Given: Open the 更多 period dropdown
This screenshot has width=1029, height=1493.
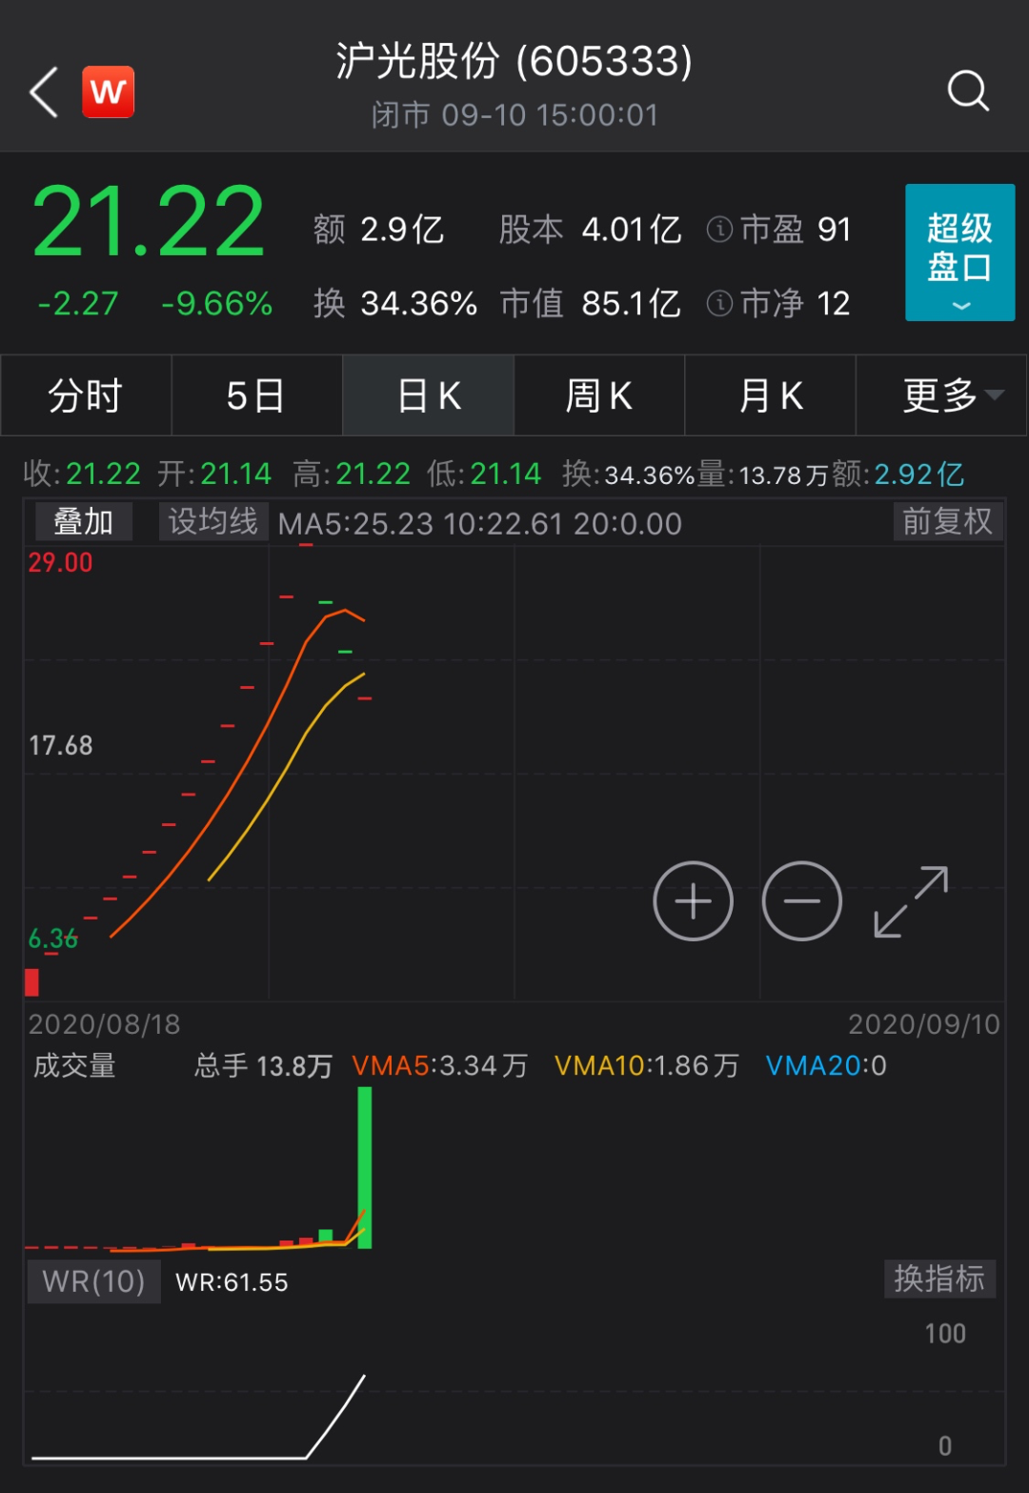Looking at the screenshot, I should coord(941,395).
